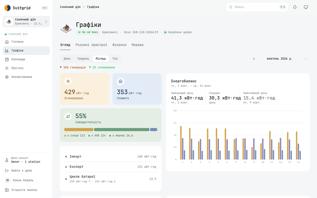Image resolution: width=317 pixels, height=198 pixels.
Task: Click the Календар calendar icon
Action: coord(7,59)
